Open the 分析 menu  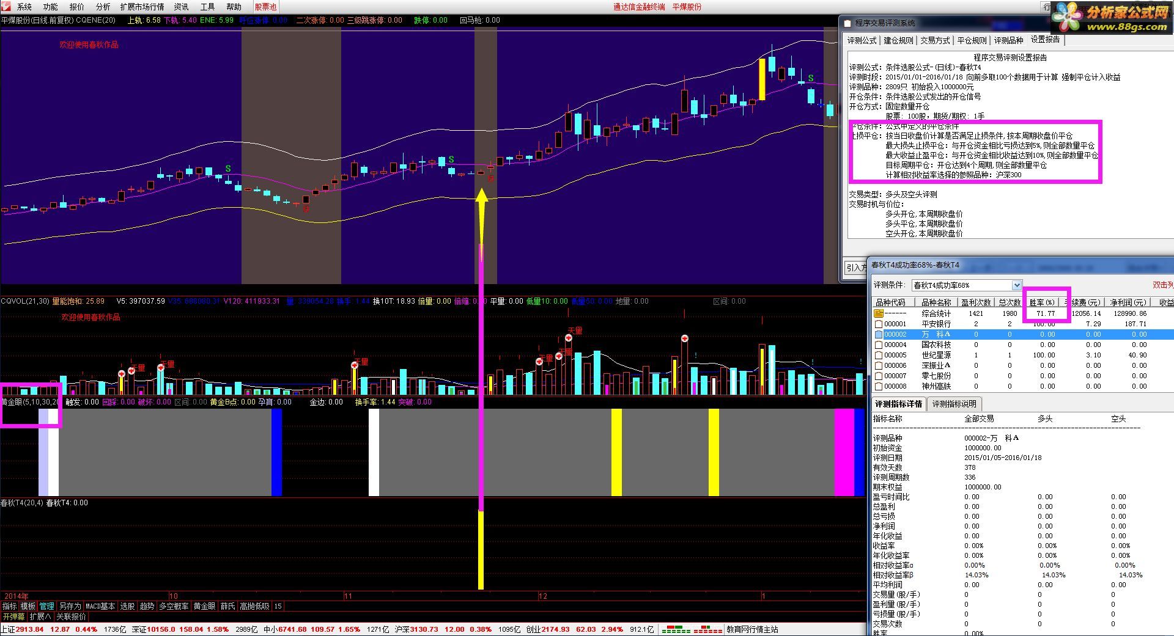(103, 7)
